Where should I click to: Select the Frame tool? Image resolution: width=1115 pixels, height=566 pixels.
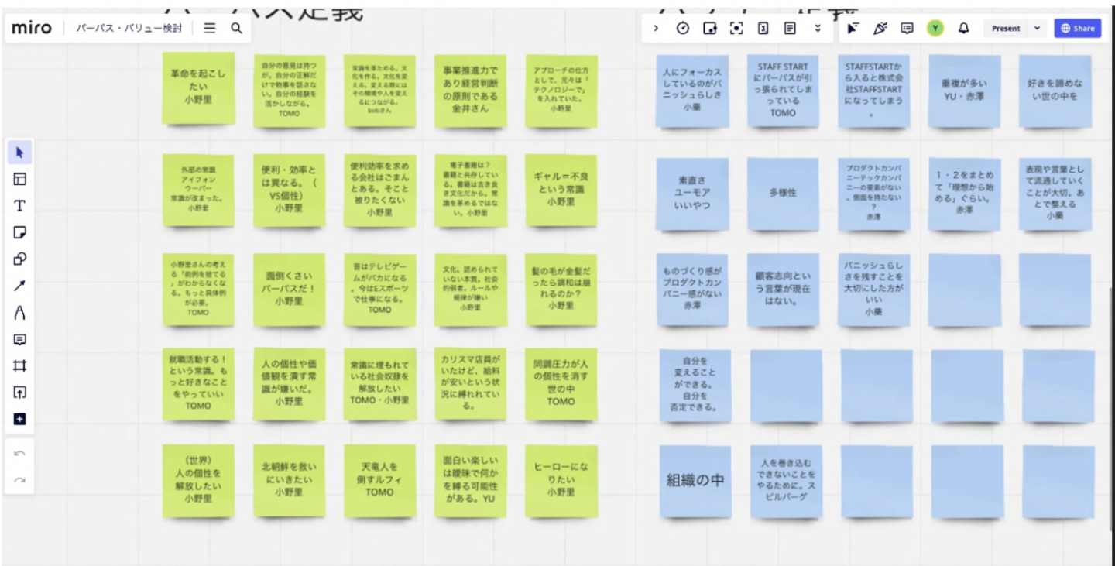pos(19,366)
